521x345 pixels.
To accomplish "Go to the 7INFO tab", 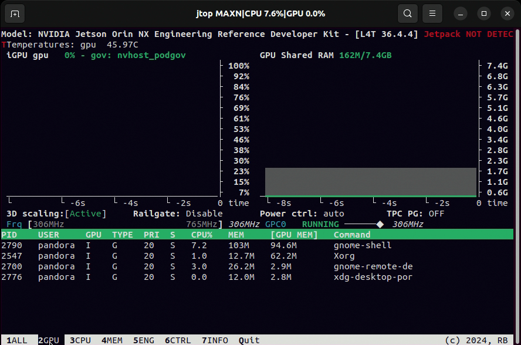I will pos(214,340).
